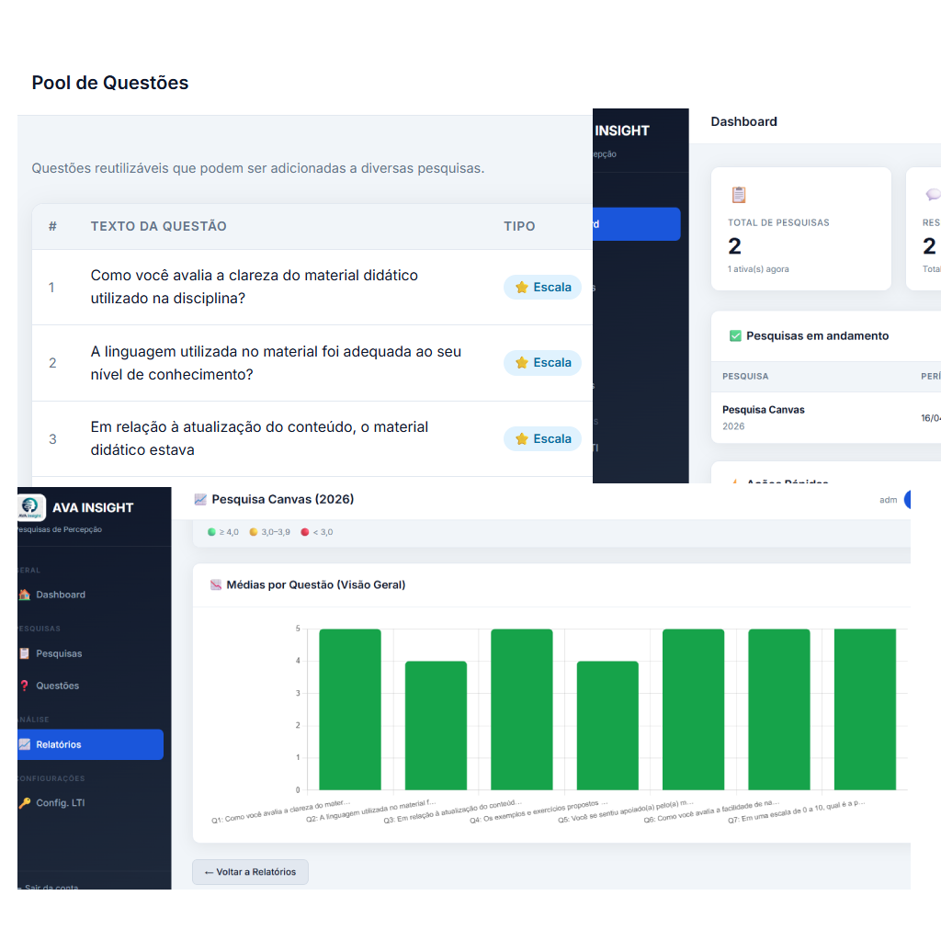Click axis label "Q4: Os exemplos e exercícios propostos"
This screenshot has height=941, width=941.
[539, 811]
